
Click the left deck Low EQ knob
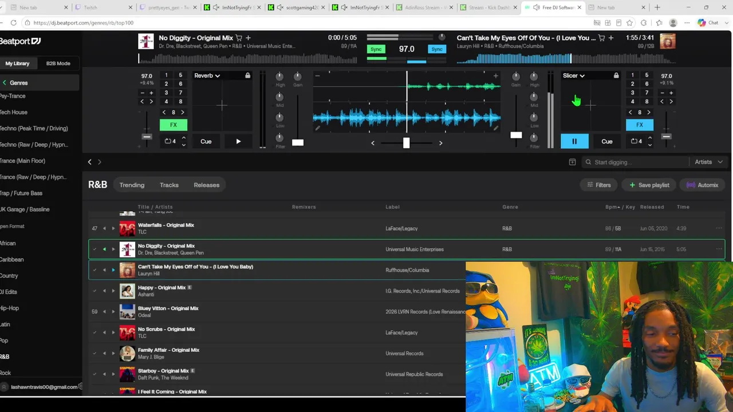pos(279,117)
